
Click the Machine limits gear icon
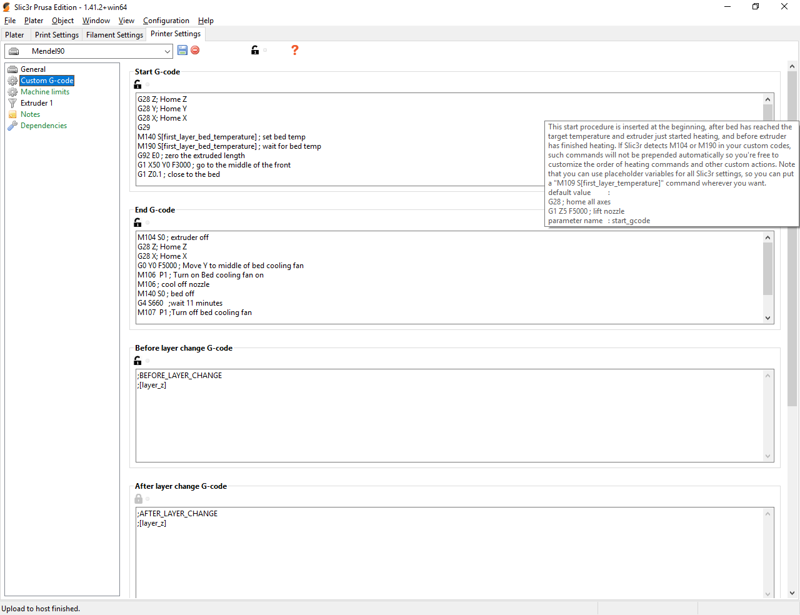12,92
